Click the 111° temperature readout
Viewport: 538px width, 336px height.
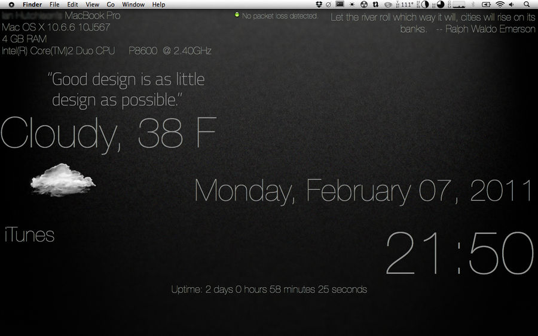(x=405, y=4)
